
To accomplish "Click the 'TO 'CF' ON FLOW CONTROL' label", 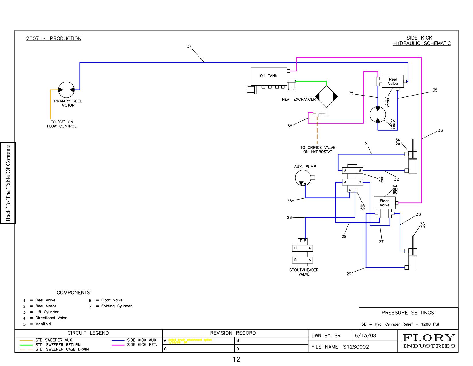I will pos(62,124).
